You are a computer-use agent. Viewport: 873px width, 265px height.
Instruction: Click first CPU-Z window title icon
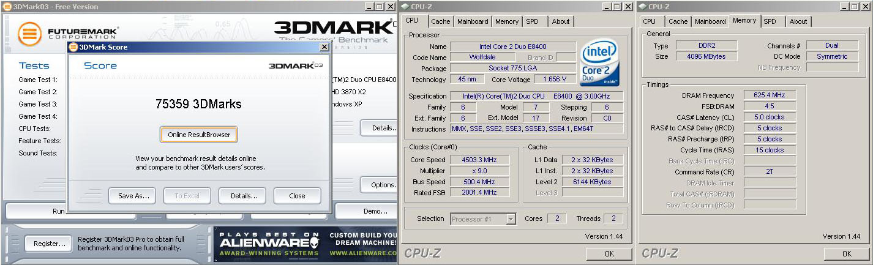click(x=405, y=6)
